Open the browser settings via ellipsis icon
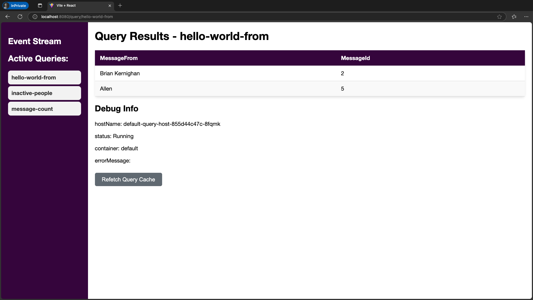Screen dimensions: 533x300 [526, 17]
